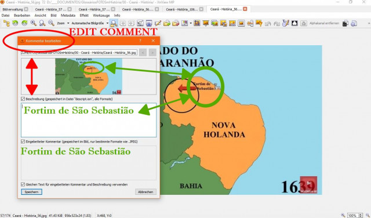Toggle Gleichen Text für eingebetteten Kommentar checkbox
This screenshot has height=218, width=371.
[x=23, y=184]
